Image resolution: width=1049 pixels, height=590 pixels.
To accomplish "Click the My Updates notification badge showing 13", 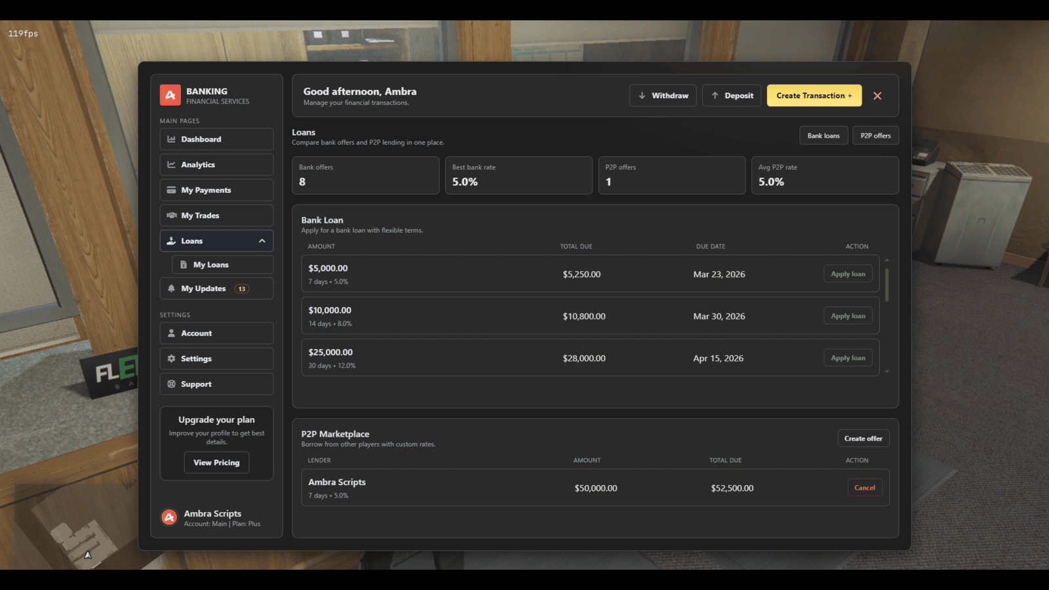I will (x=242, y=288).
